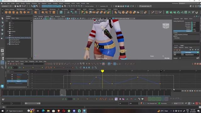Click the go to start playback button
201x113 pixels.
tap(183, 91)
